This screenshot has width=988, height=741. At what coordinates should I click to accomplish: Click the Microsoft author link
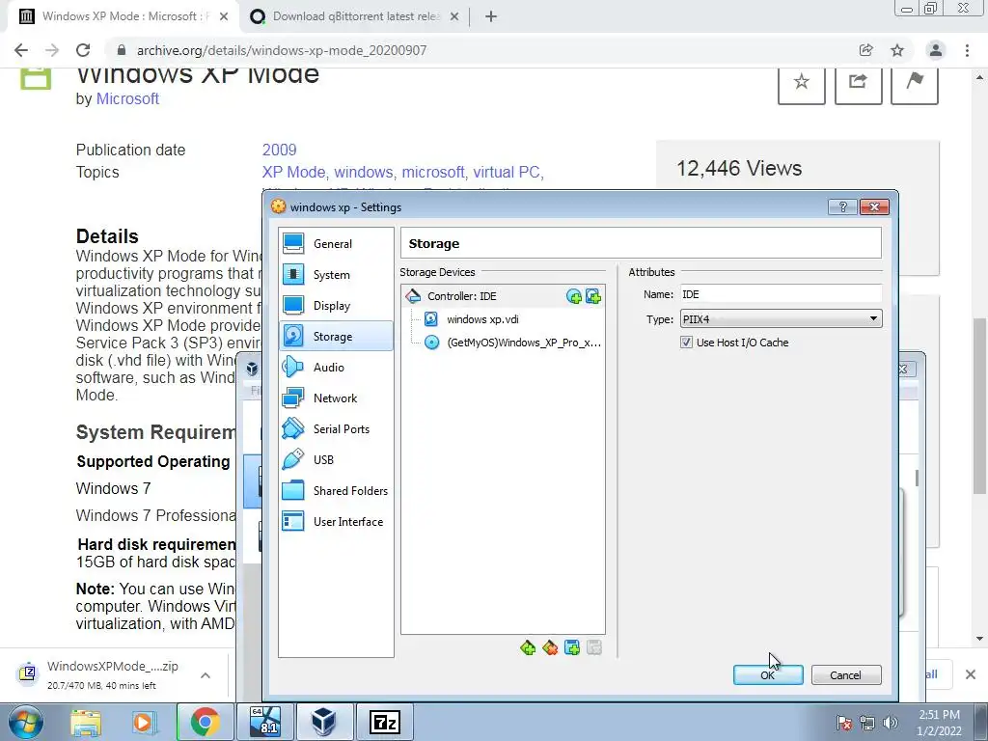(x=127, y=99)
